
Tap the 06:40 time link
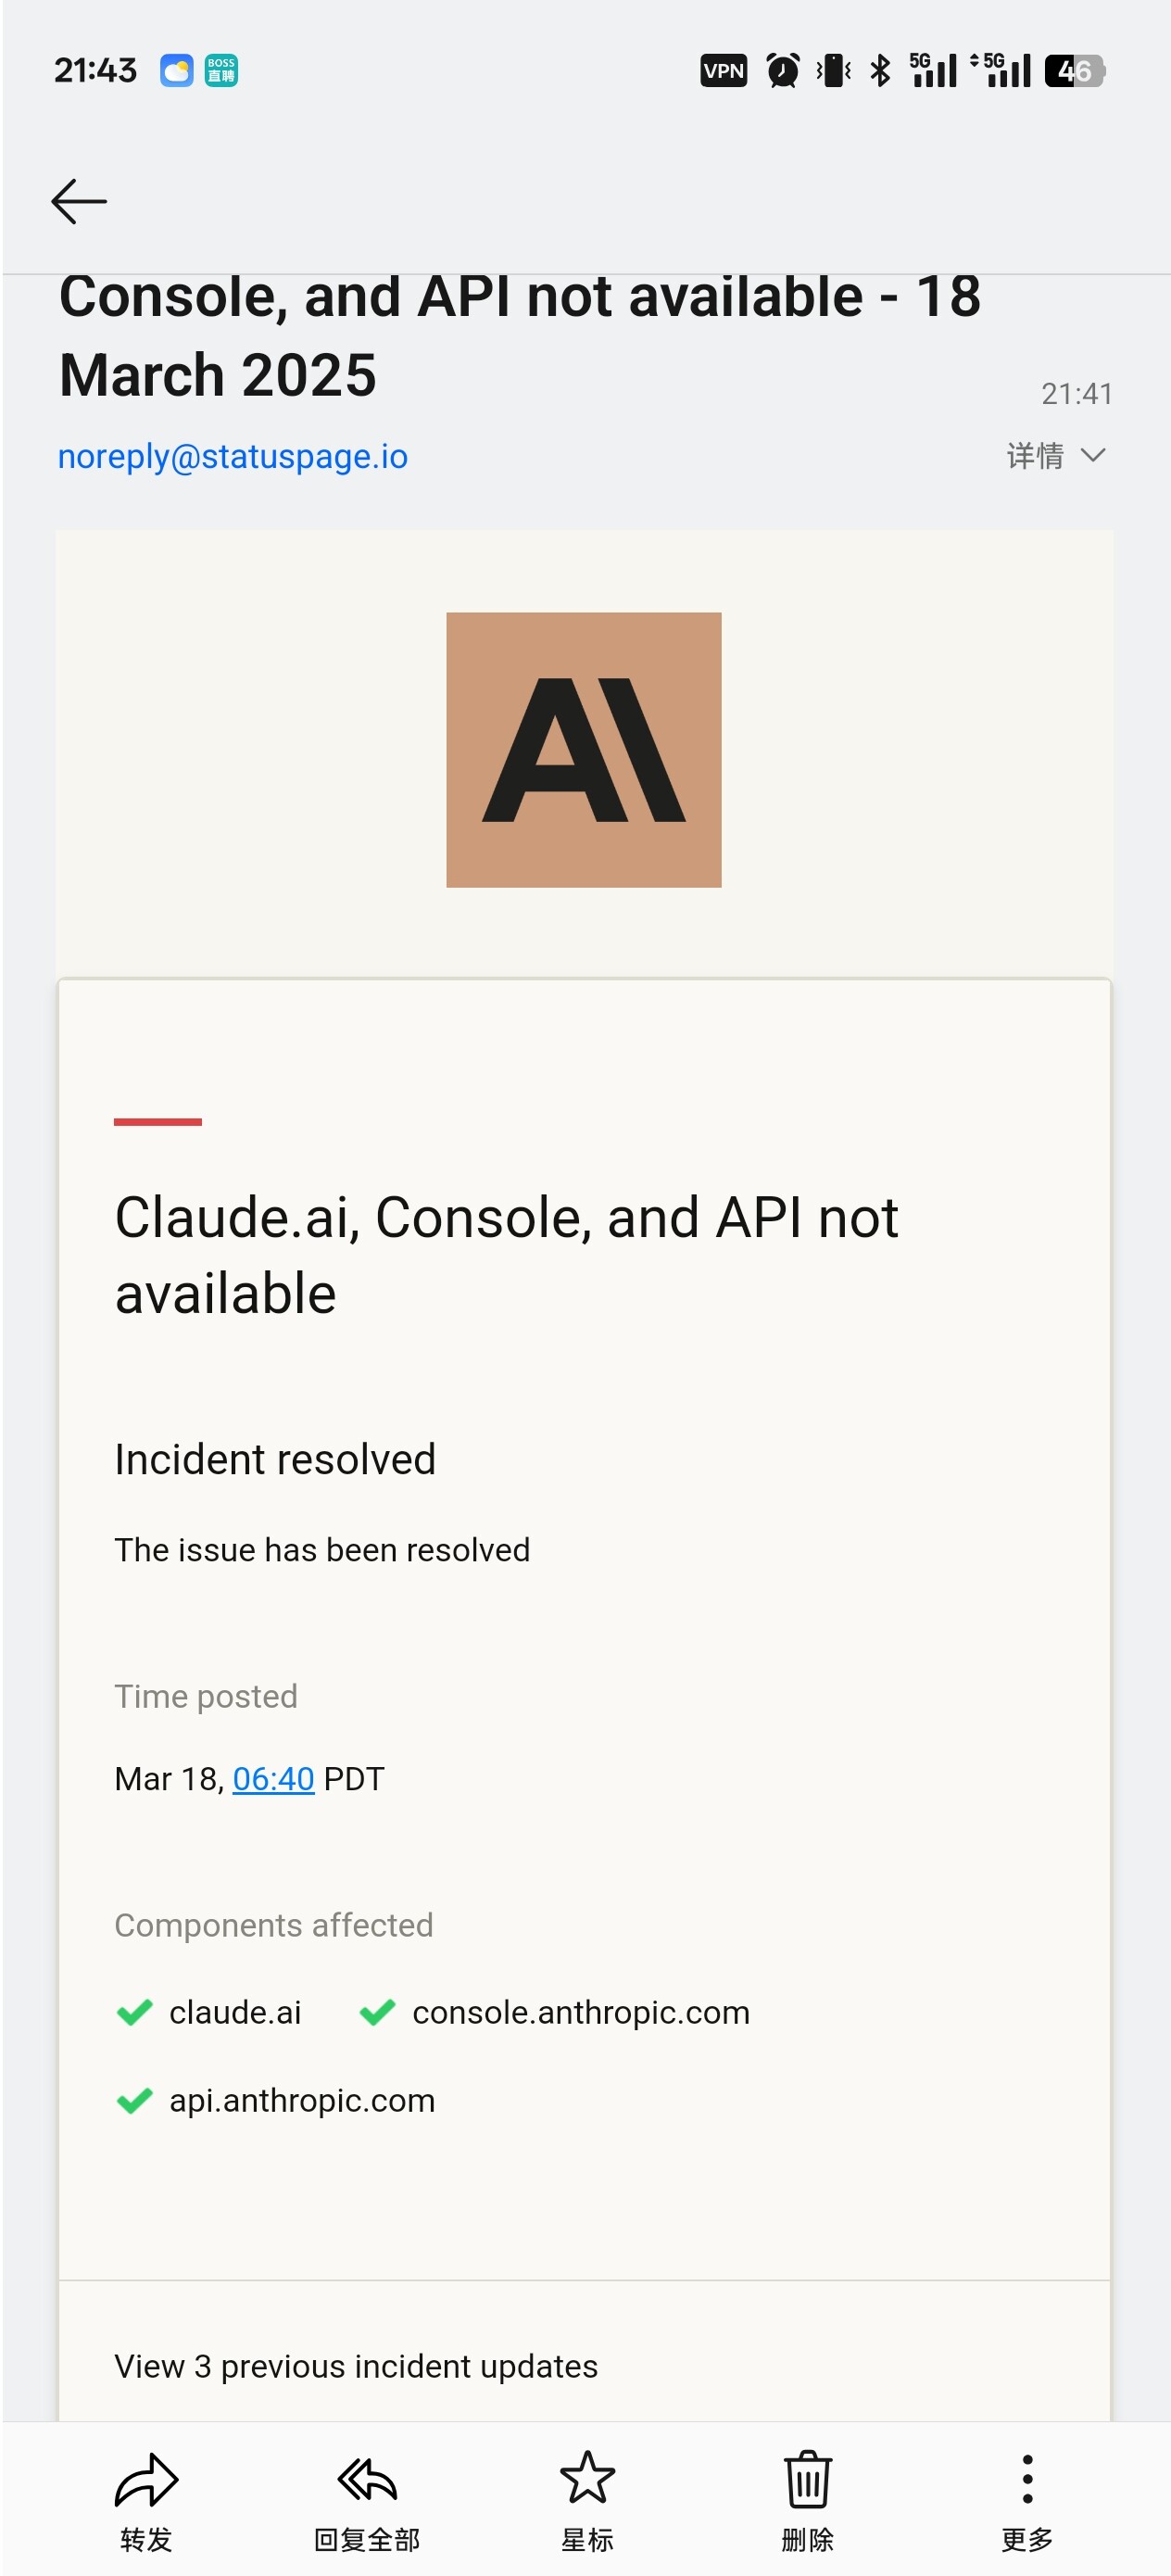tap(273, 1778)
